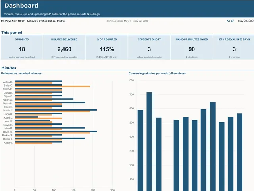Screen dimensions: 254x191
Task: Click 'active on your caseload' caption
Action: [22, 57]
